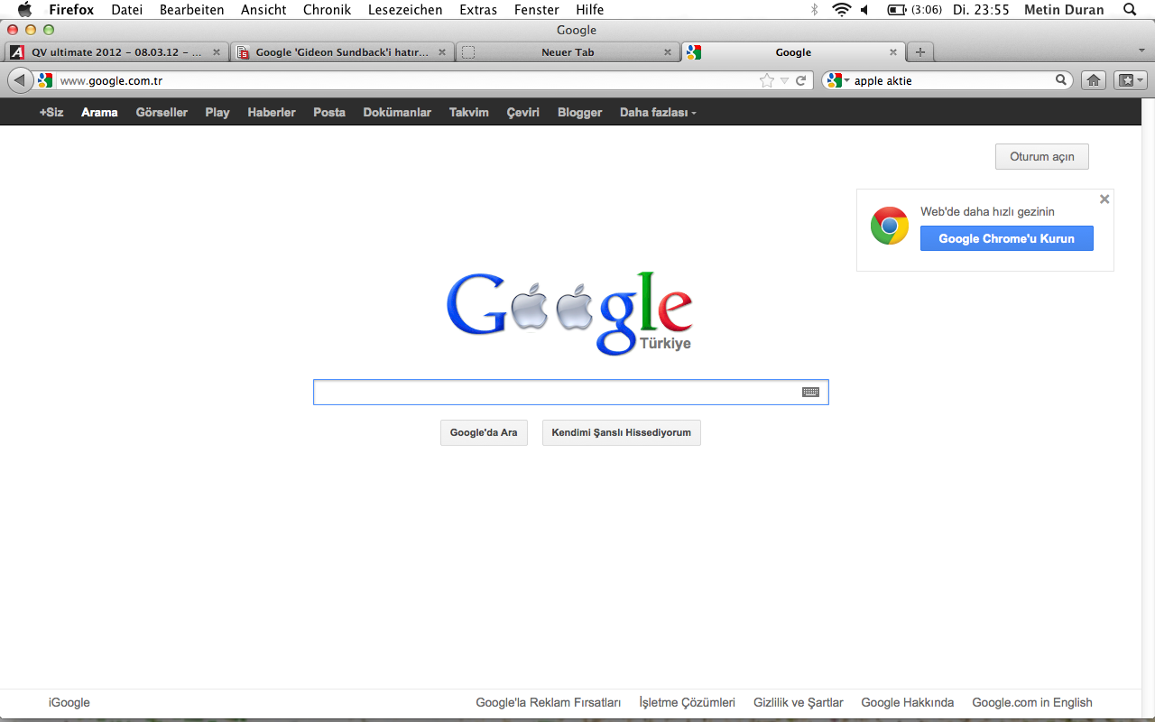Close the Google 'Gideon Sundback' tab
1155x722 pixels.
coord(442,52)
